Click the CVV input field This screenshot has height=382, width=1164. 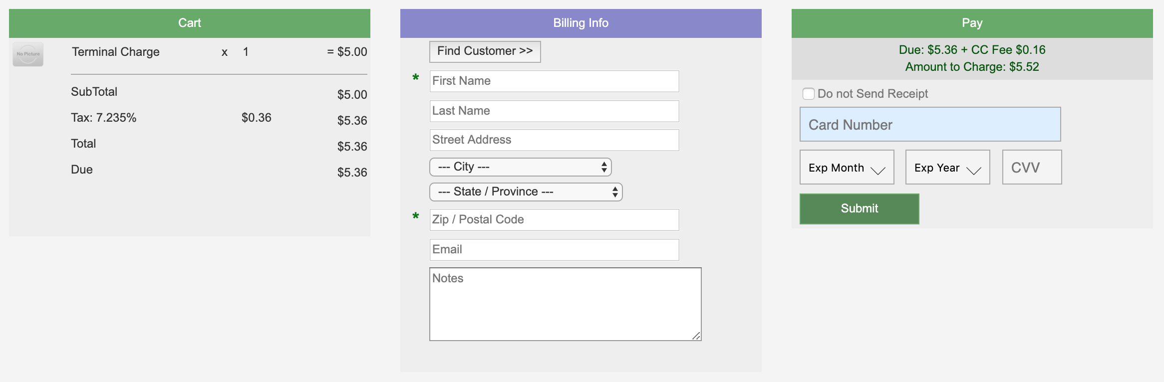pos(1032,168)
